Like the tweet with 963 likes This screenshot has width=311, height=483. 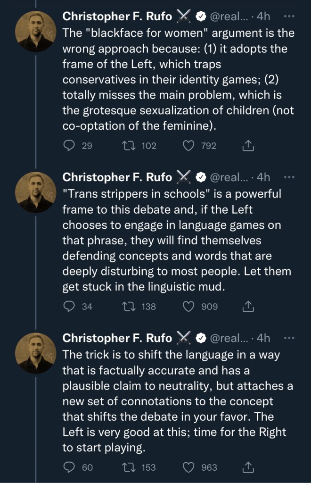[x=188, y=467]
